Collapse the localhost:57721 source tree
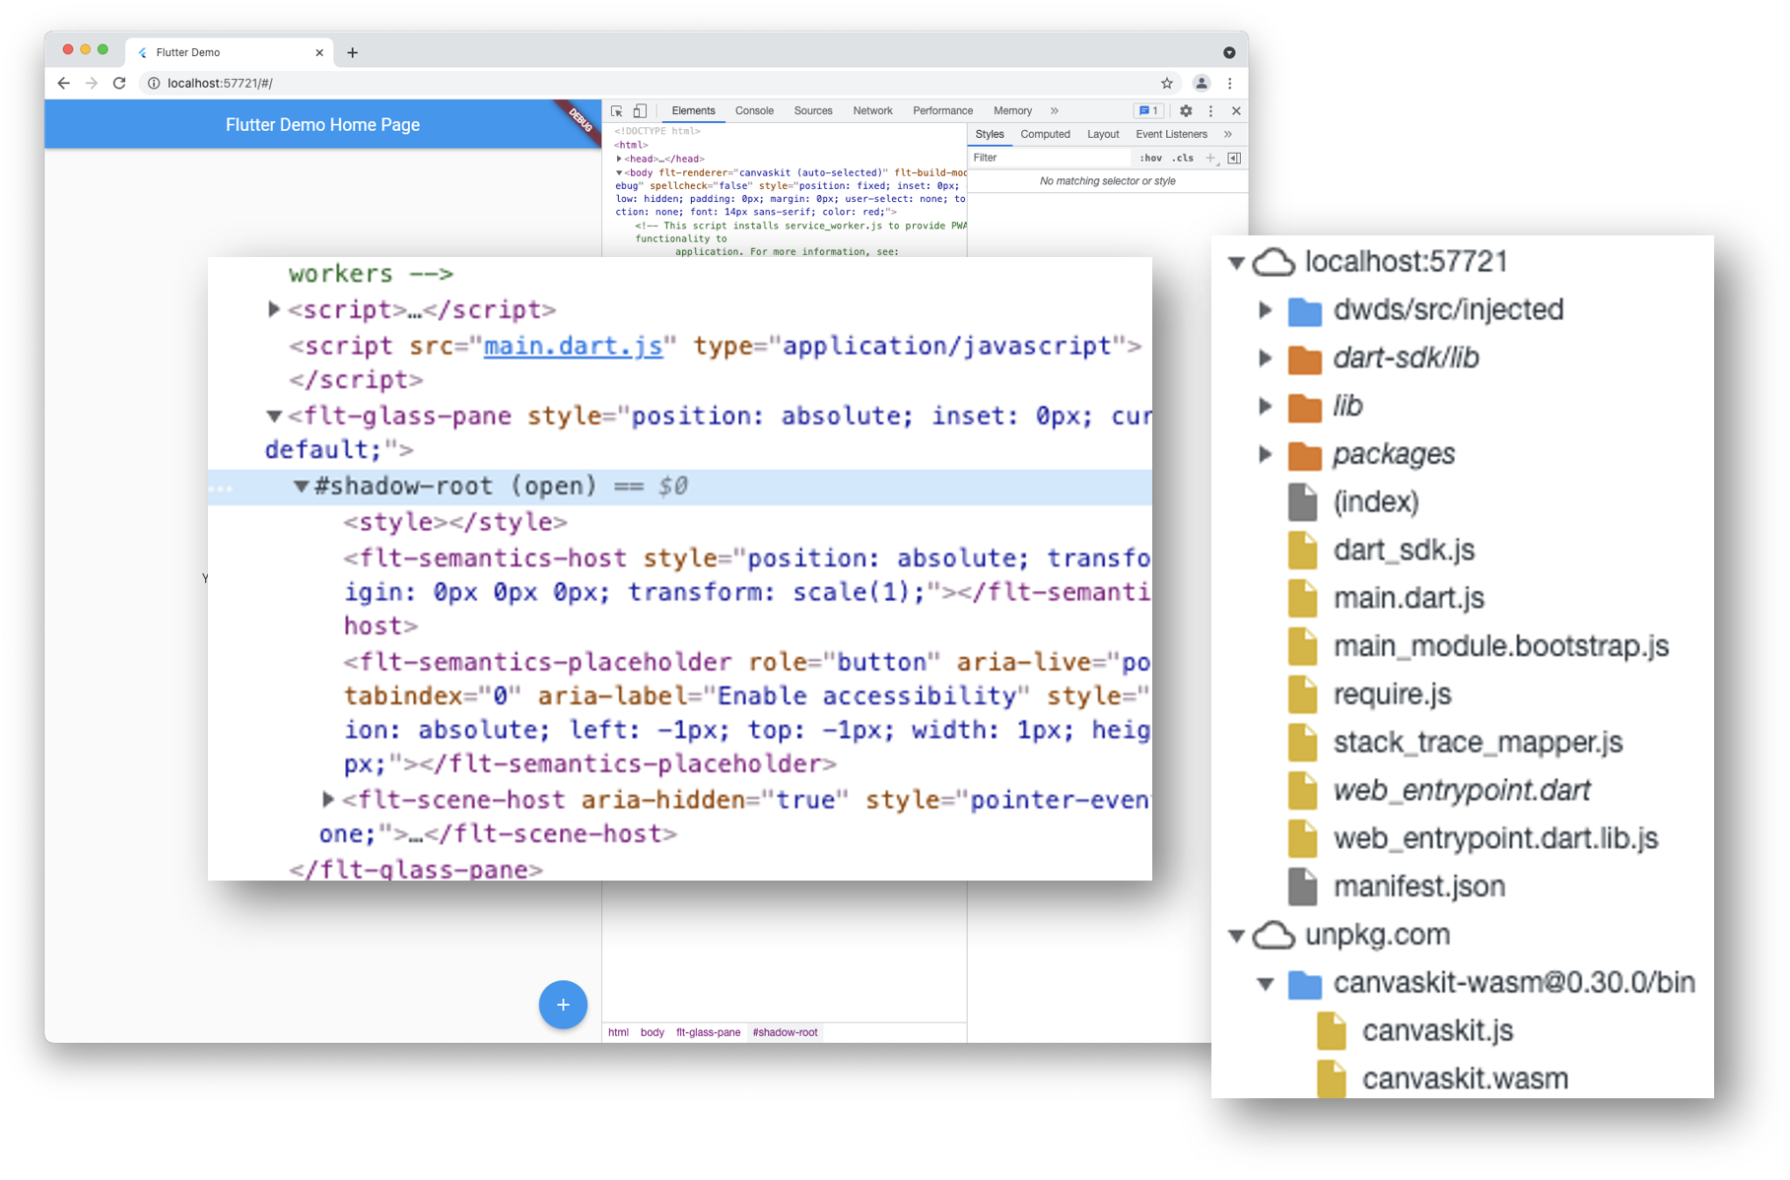The height and width of the screenshot is (1180, 1790). pos(1236,263)
